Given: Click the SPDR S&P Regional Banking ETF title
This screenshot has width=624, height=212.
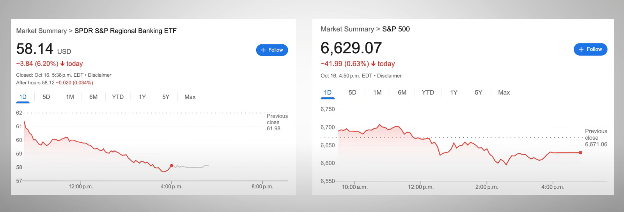Looking at the screenshot, I should tap(126, 31).
